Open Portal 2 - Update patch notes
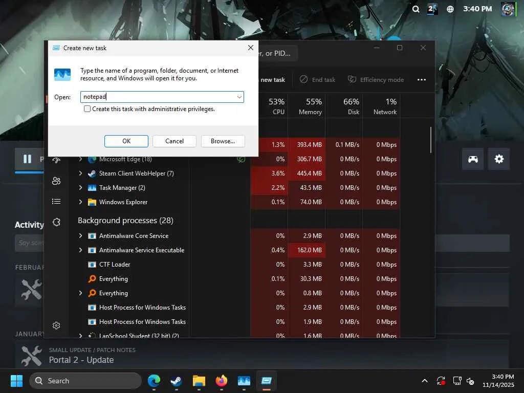 click(x=81, y=360)
